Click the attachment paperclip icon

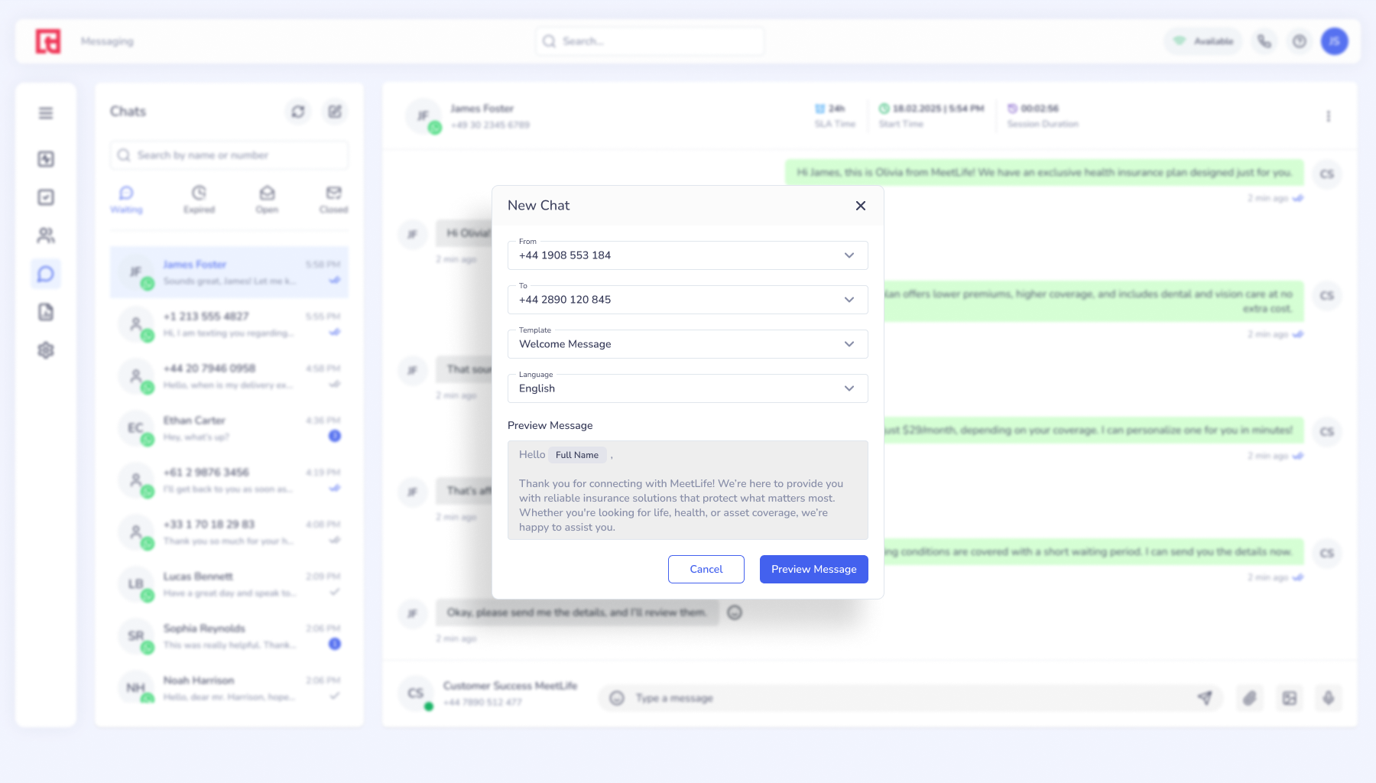click(x=1250, y=697)
